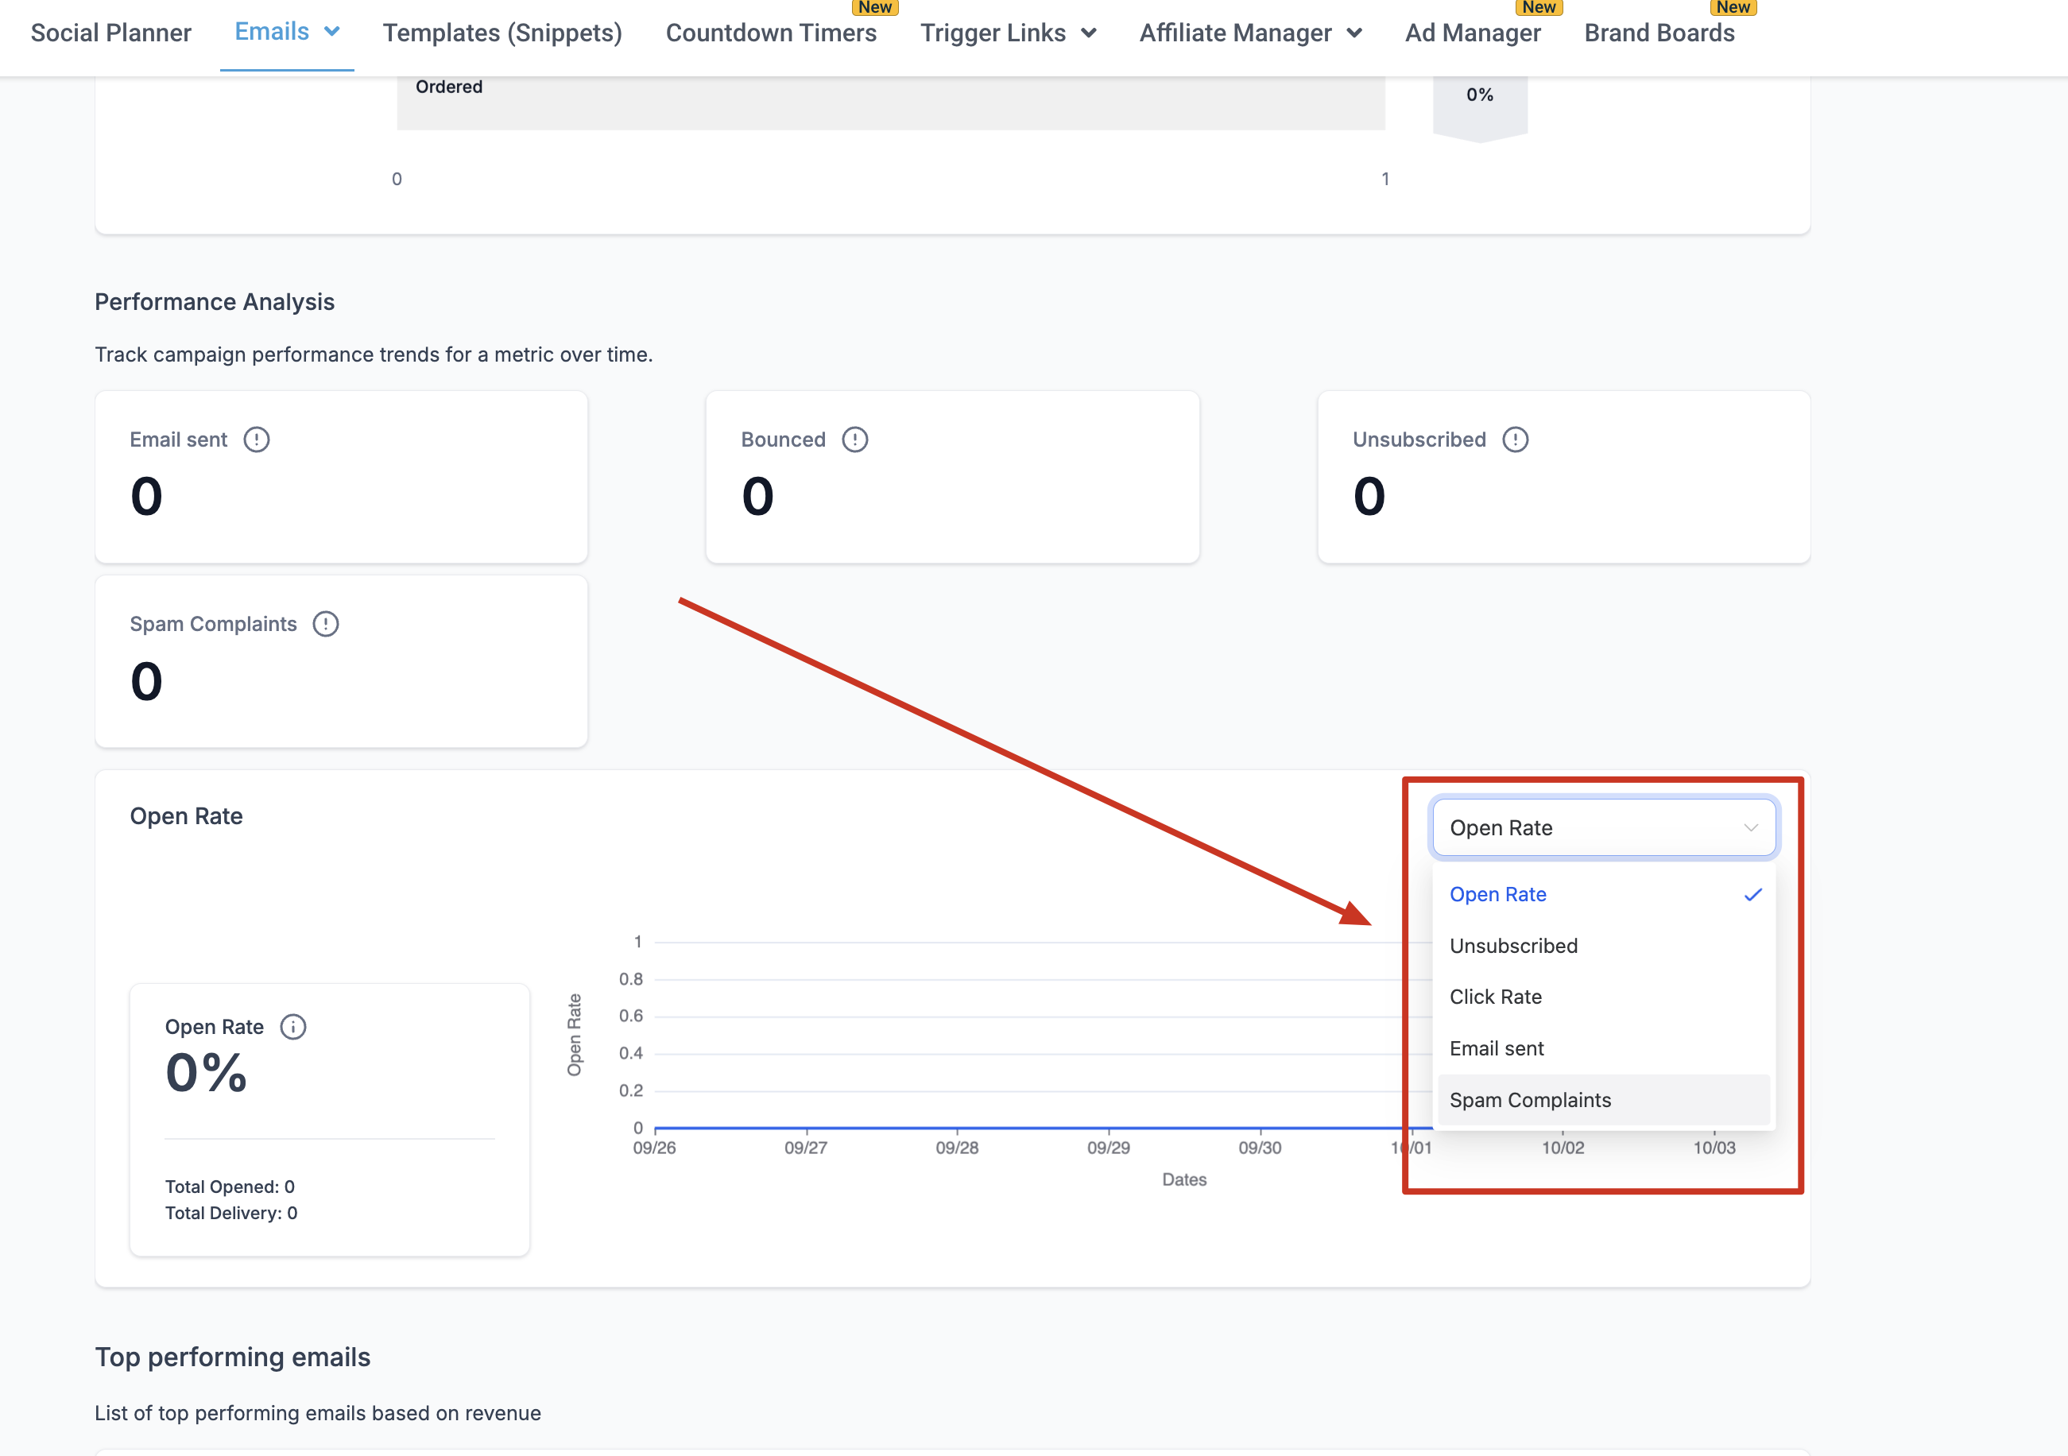Select Open Rate option in list

(x=1497, y=894)
